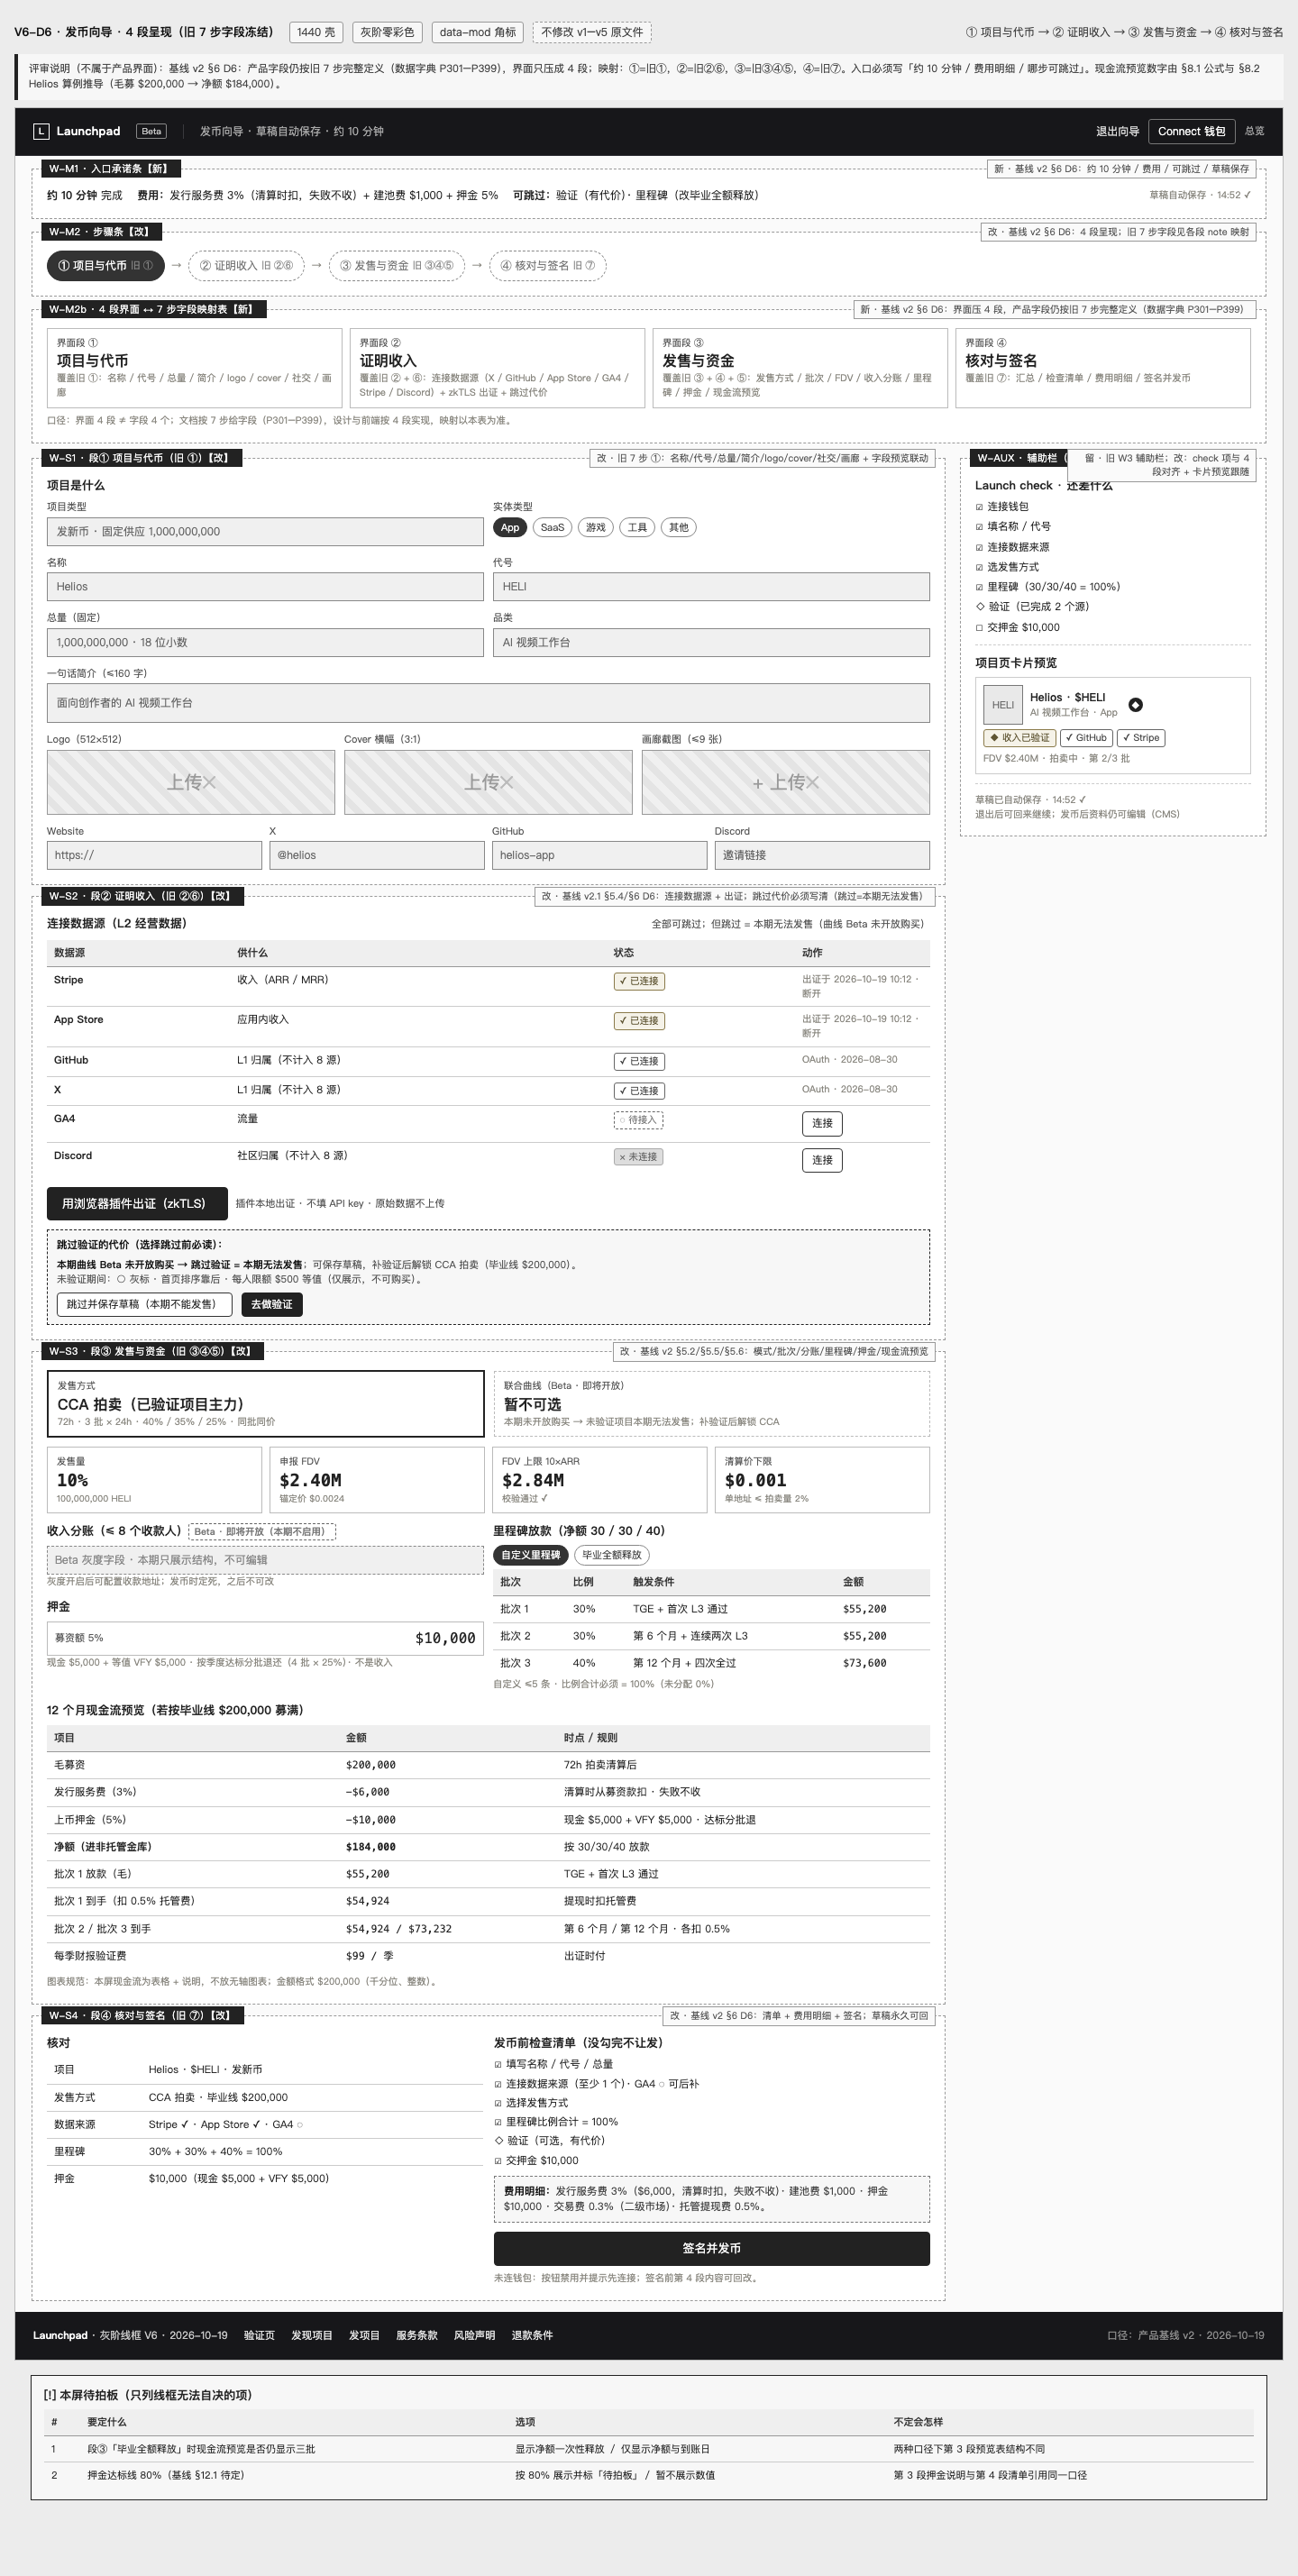Select step ① 项目与代币 in the step strip

click(105, 266)
